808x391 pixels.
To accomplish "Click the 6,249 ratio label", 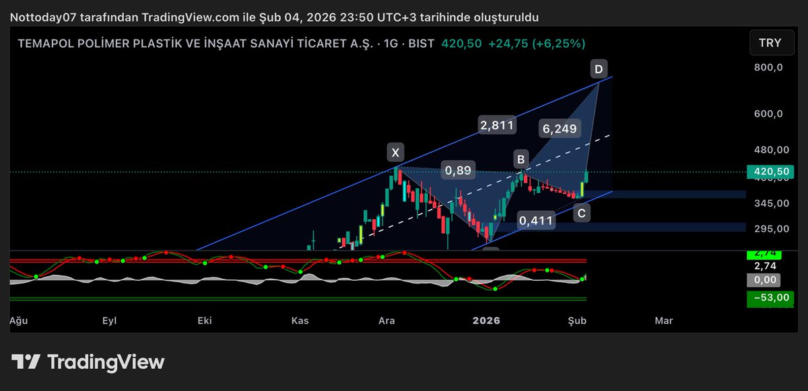I will [559, 128].
